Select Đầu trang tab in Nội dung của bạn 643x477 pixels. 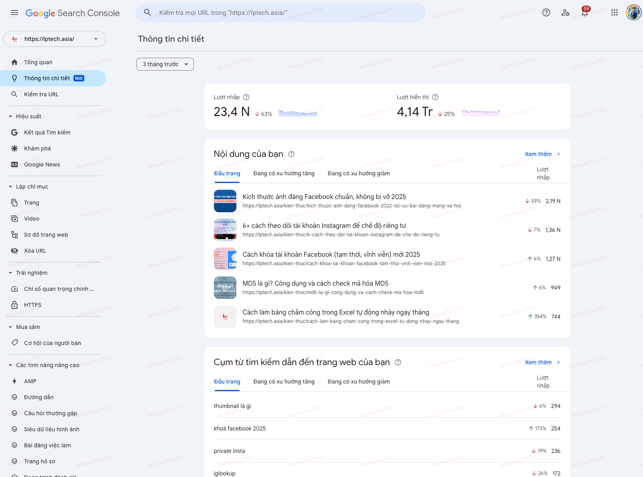[227, 173]
